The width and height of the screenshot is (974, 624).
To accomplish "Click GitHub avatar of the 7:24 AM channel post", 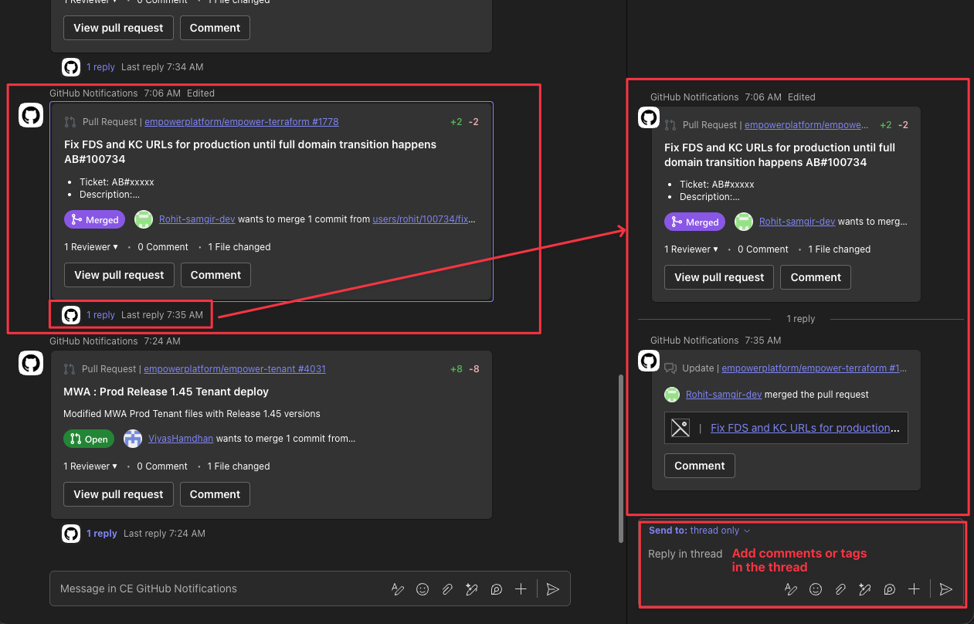I will click(31, 363).
